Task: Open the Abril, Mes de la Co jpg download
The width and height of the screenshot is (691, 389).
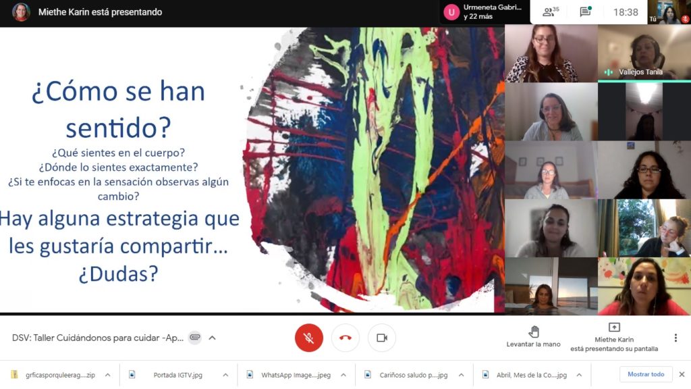Action: coord(523,375)
